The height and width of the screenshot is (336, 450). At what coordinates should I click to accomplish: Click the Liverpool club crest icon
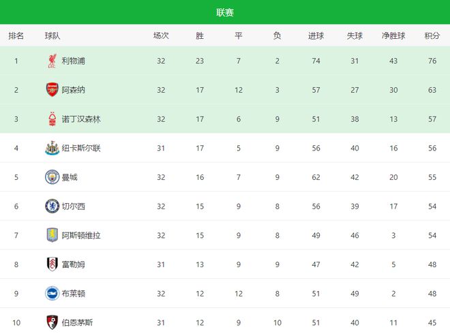coord(52,61)
